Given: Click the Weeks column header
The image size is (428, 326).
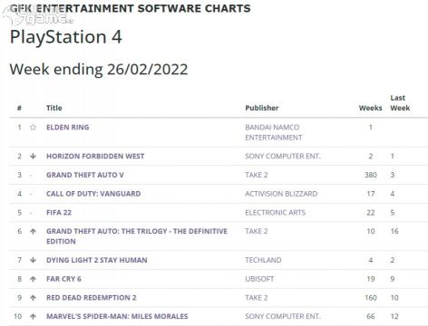Looking at the screenshot, I should pyautogui.click(x=370, y=108).
